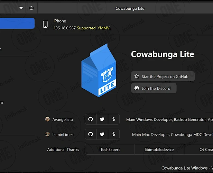Image resolution: width=213 pixels, height=173 pixels.
Task: Click Avangelista's avatar picture
Action: [47, 119]
